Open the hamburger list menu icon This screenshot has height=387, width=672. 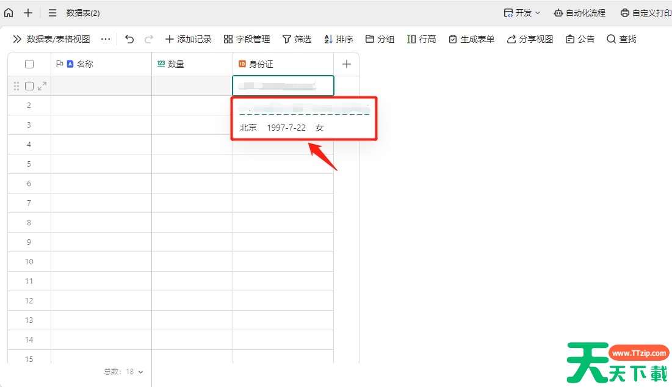coord(52,13)
